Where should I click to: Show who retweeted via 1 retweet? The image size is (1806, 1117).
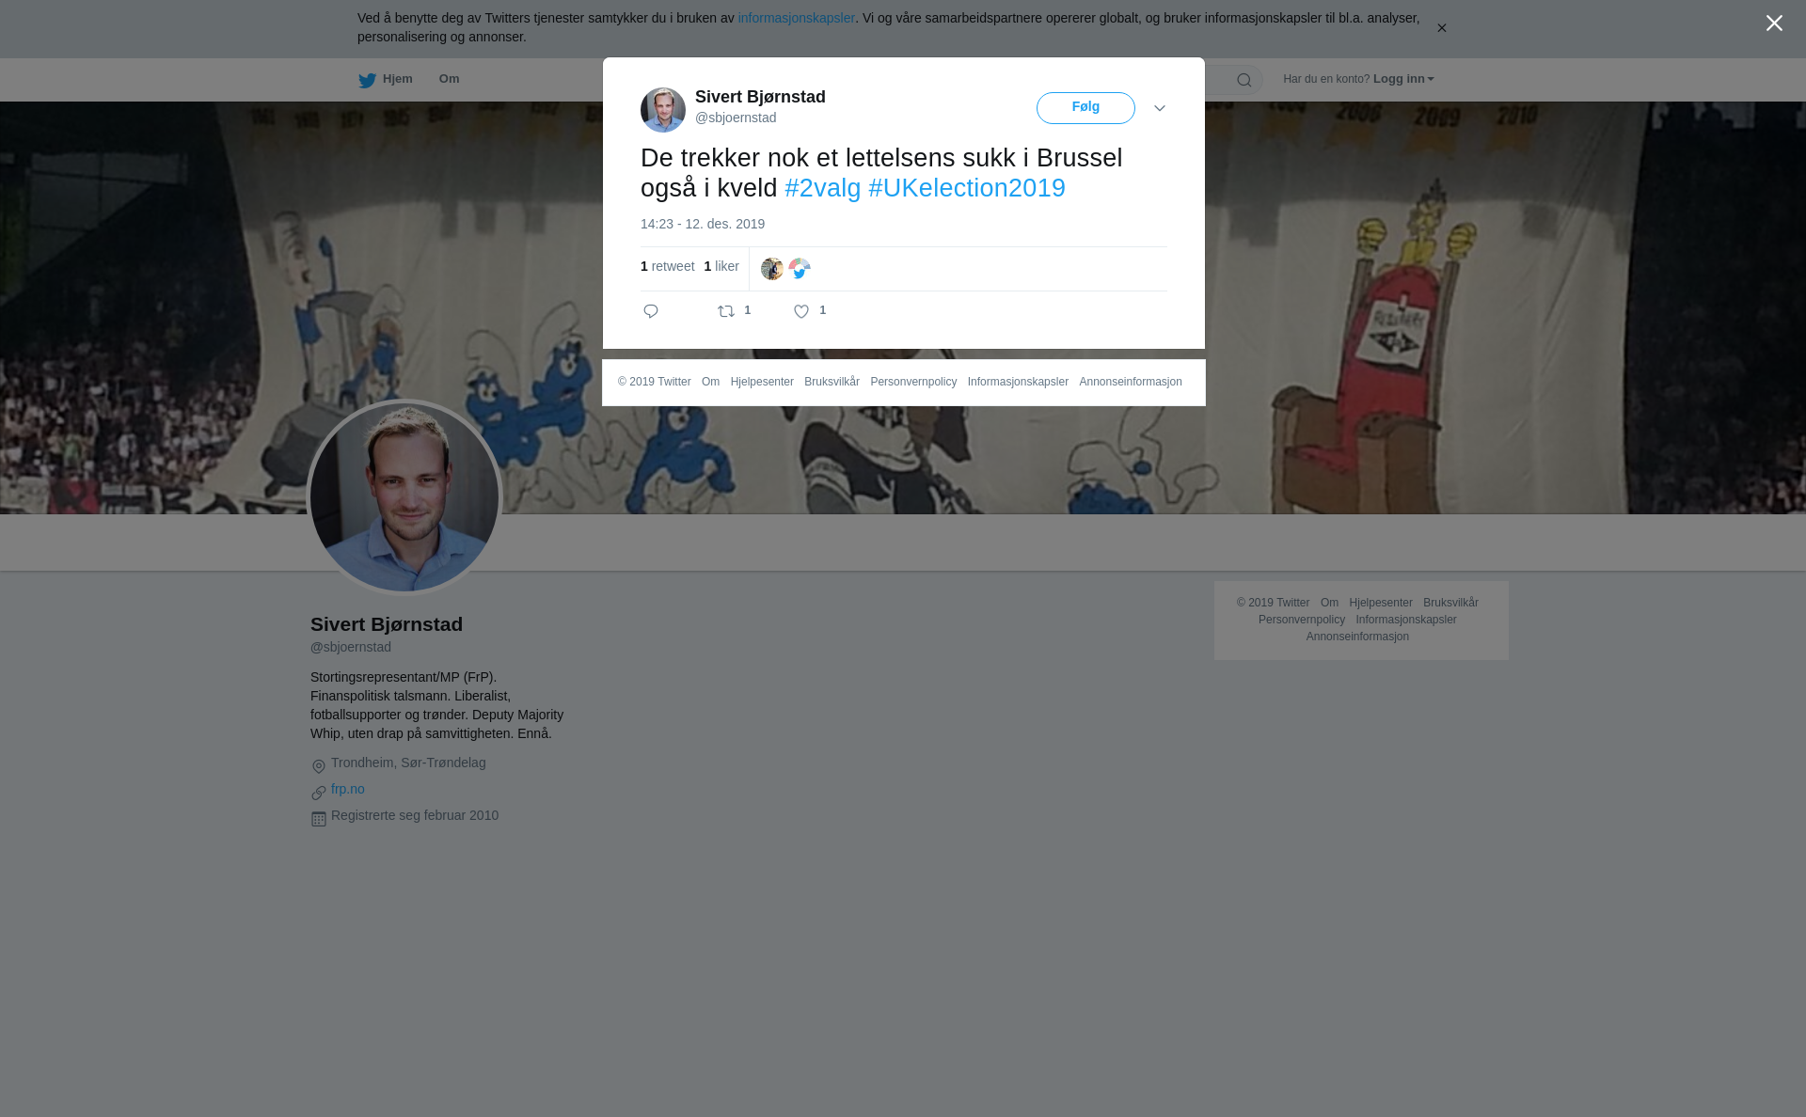point(668,266)
